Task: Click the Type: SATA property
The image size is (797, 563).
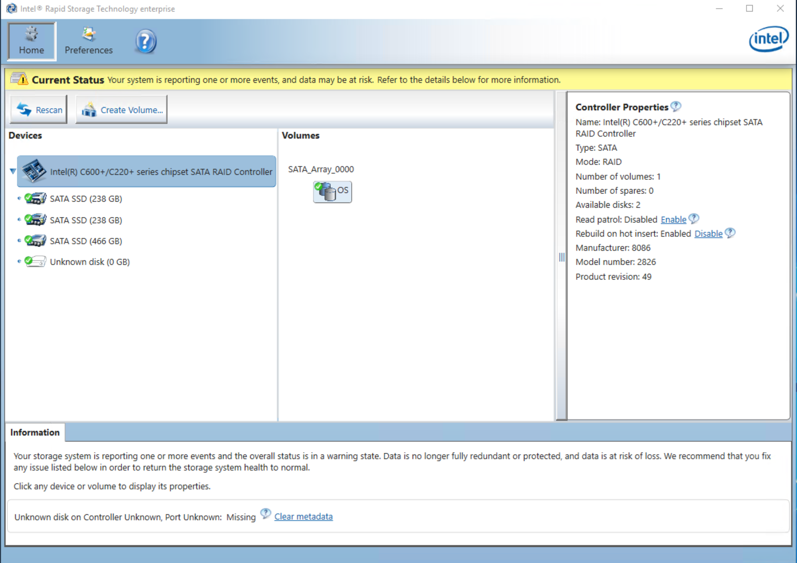Action: (x=596, y=147)
